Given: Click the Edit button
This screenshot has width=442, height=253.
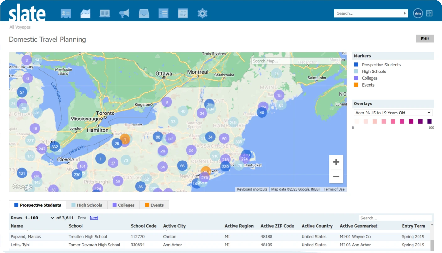Looking at the screenshot, I should click(x=425, y=39).
